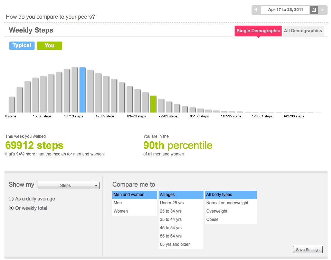Screen dimensions: 331x260
Task: Select 25 to 34 yrs age group
Action: point(181,211)
